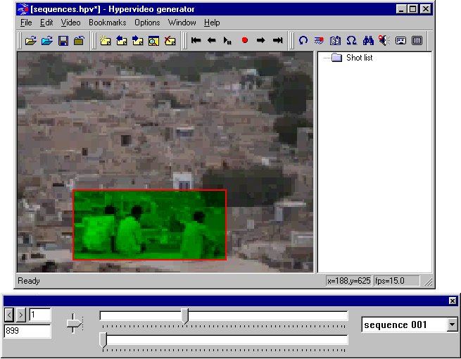
Task: Open the Bookmarks menu
Action: click(108, 23)
